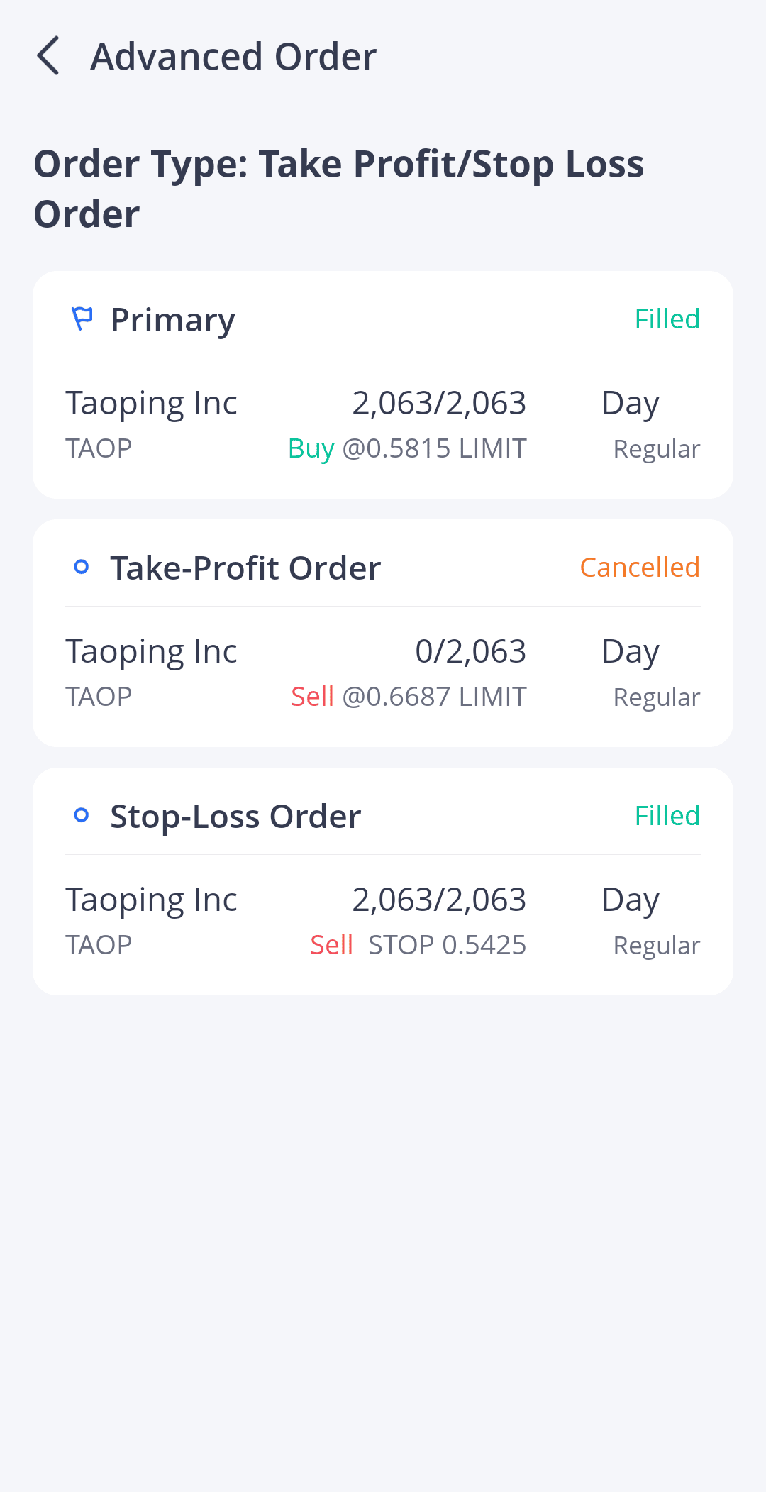Select the Stop-Loss Order title
The width and height of the screenshot is (766, 1492).
235,817
